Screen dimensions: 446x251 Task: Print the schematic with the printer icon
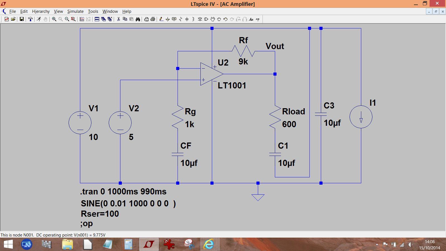click(153, 19)
